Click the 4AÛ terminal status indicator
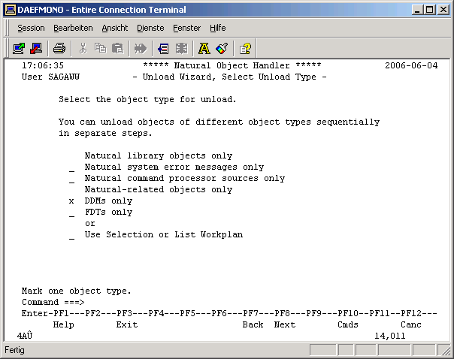Screen dimensions: 454x359 click(x=25, y=336)
